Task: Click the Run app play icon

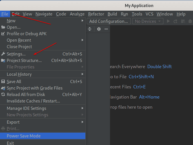Action: (168, 21)
